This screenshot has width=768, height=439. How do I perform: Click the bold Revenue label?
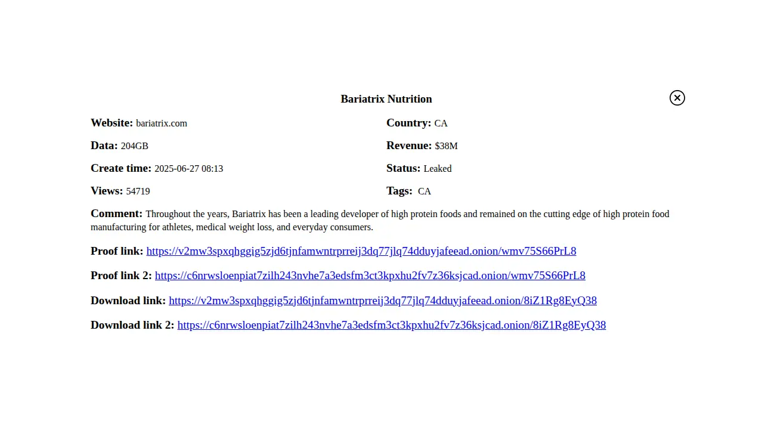tap(408, 146)
